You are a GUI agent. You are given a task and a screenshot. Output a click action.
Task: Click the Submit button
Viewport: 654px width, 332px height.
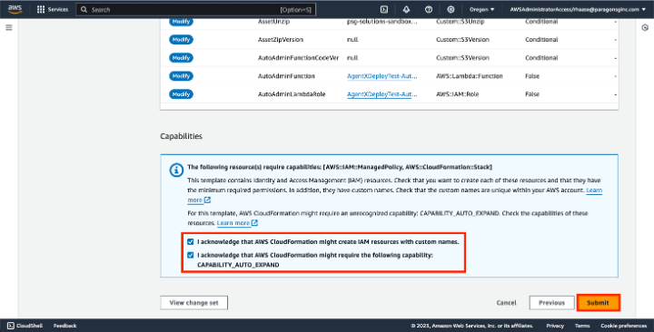(598, 303)
